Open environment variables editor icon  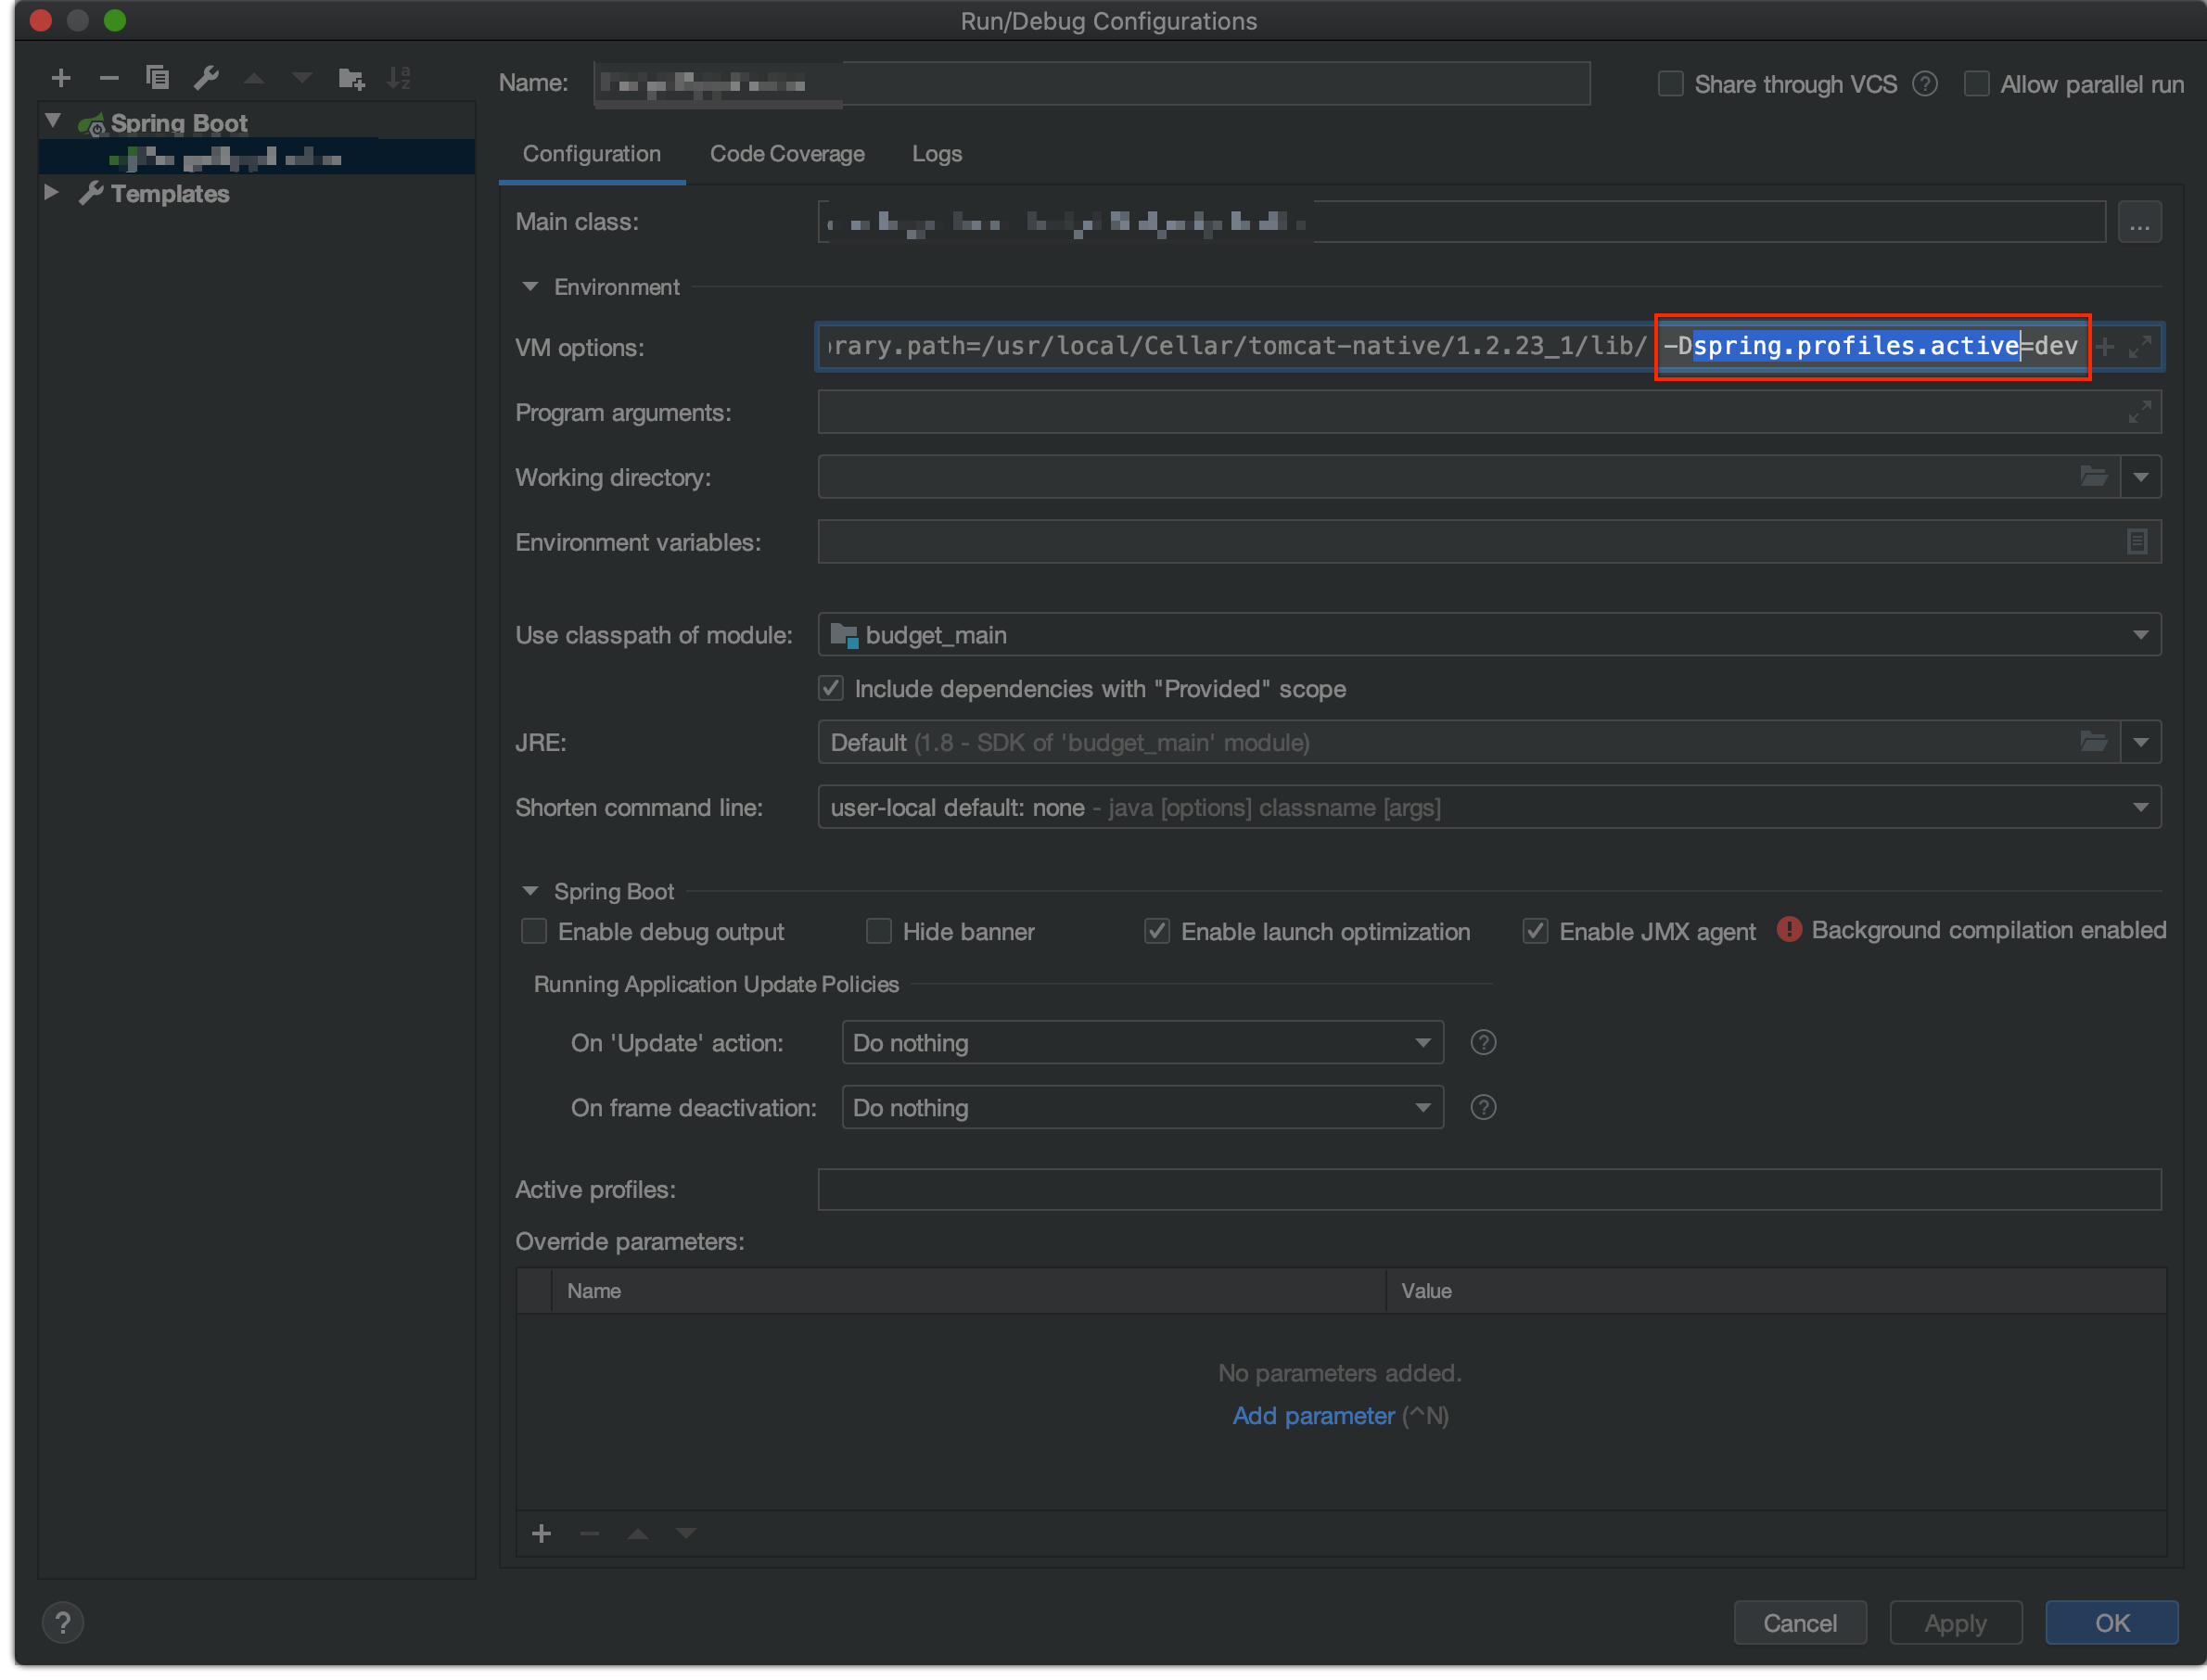point(2136,542)
